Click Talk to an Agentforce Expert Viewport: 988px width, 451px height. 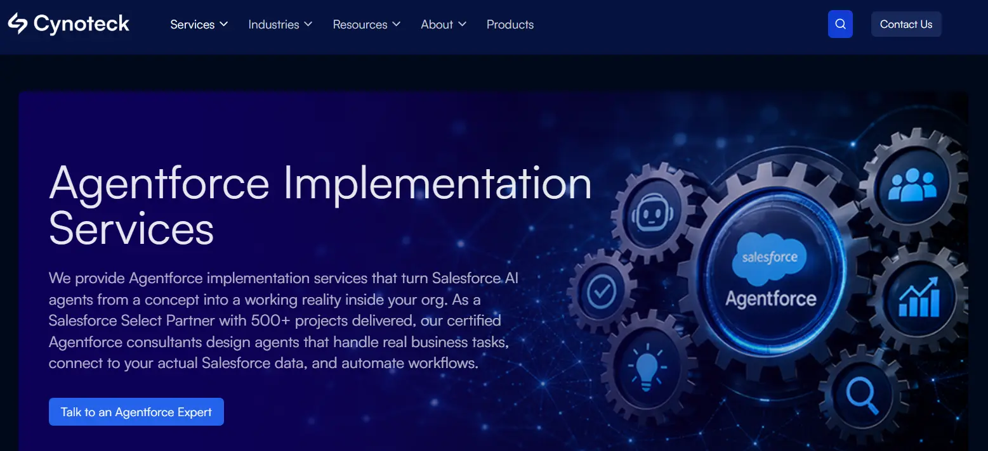(136, 412)
